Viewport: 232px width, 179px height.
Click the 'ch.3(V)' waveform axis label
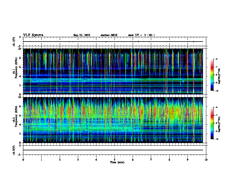(x=14, y=150)
